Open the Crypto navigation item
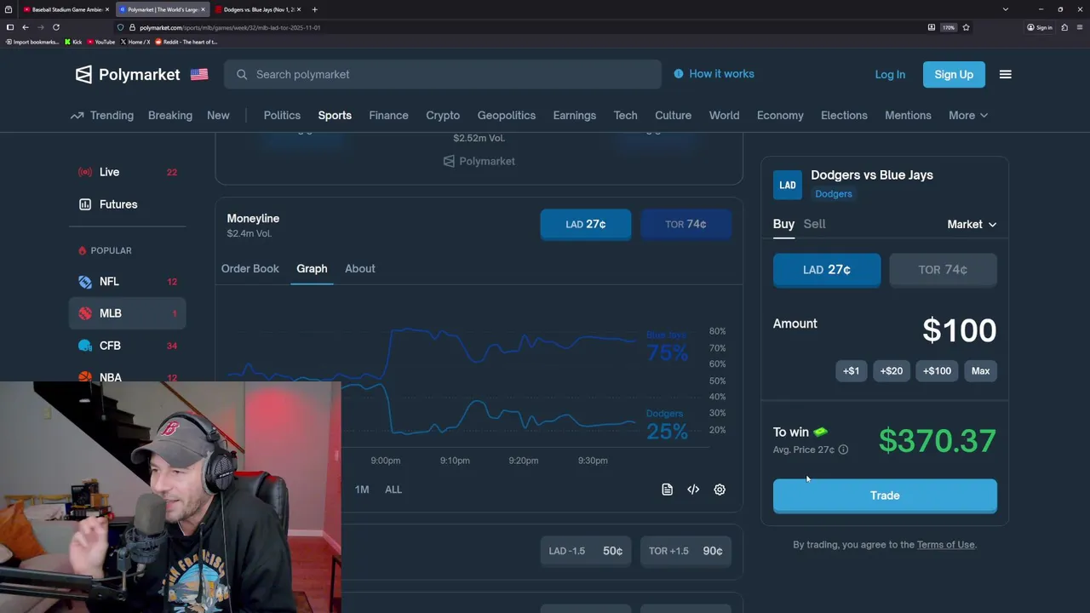The image size is (1090, 613). click(x=443, y=115)
